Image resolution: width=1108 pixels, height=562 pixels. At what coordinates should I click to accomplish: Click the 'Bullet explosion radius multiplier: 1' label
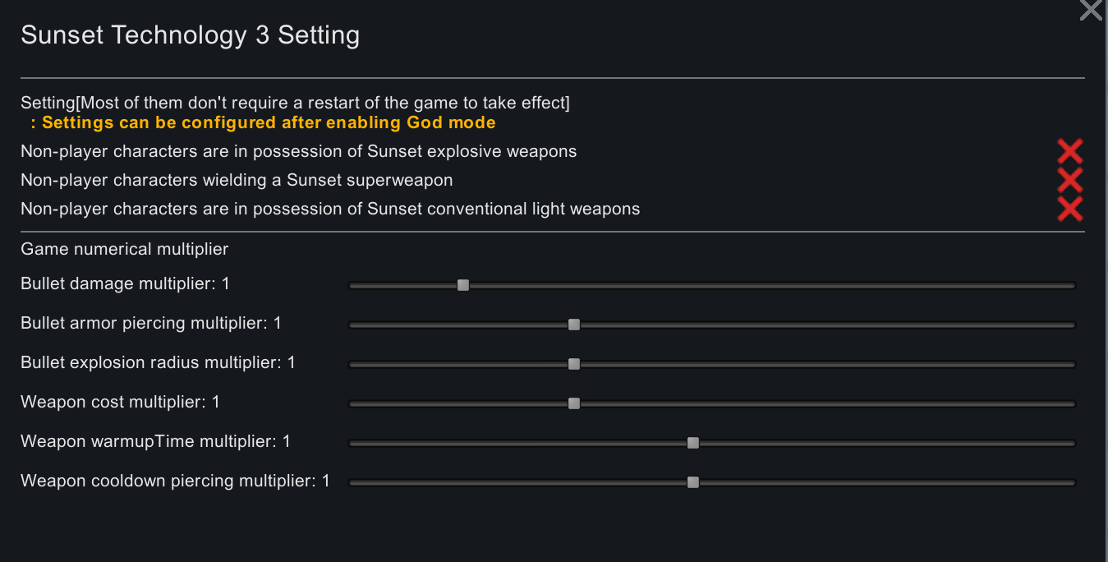tap(159, 363)
